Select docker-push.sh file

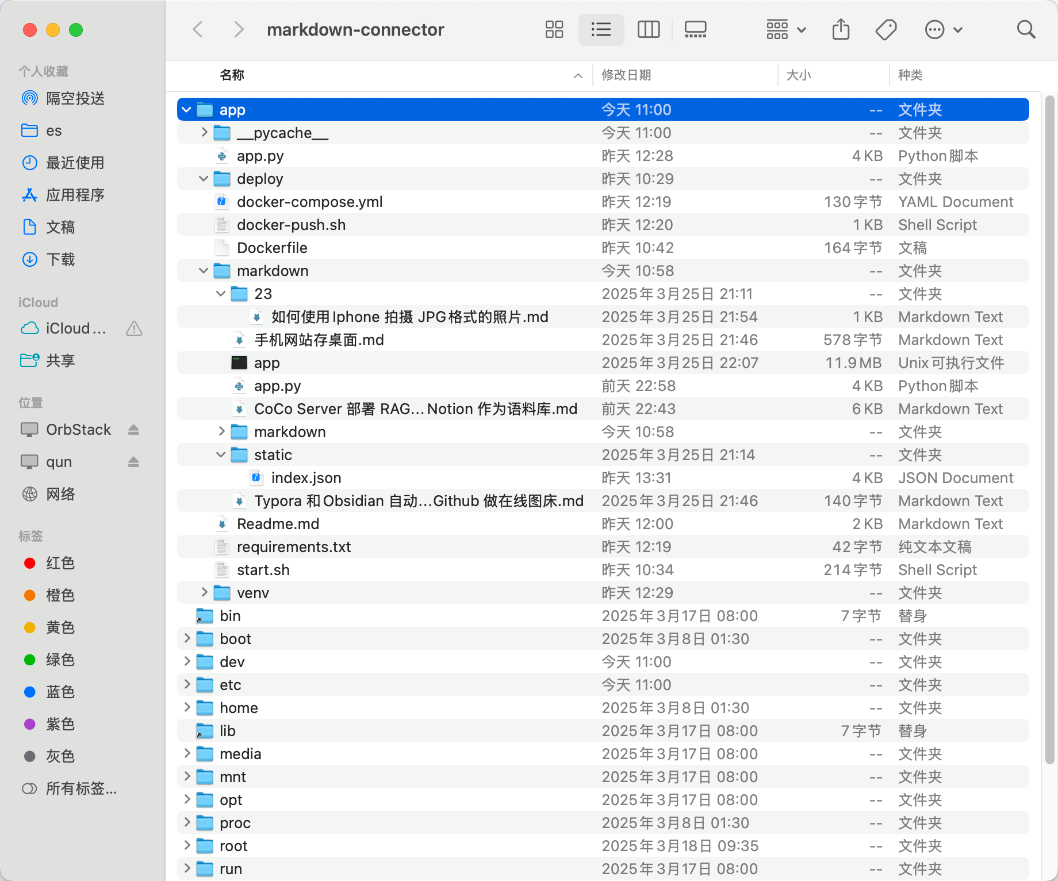[603, 225]
